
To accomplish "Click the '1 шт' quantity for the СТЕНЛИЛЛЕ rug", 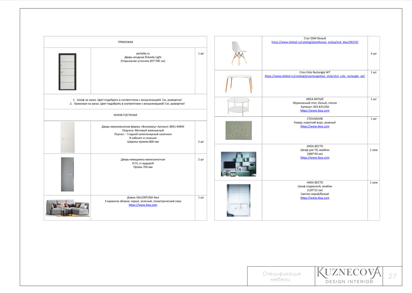I will (x=374, y=119).
